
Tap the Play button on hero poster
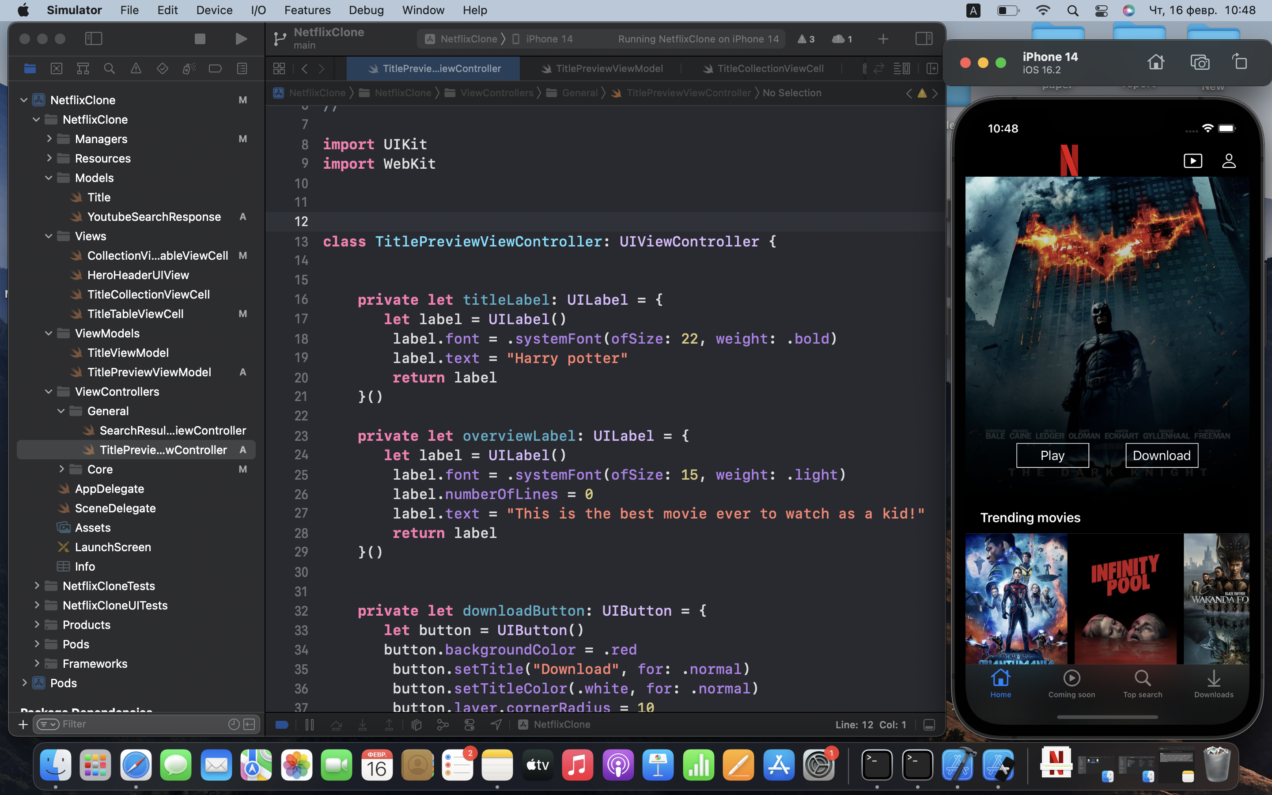(1052, 455)
